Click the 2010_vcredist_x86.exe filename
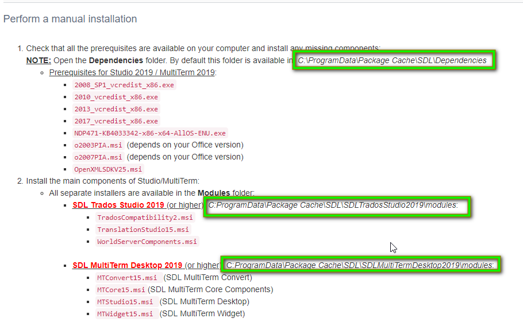Viewport: 523px width, 326px height. point(116,97)
